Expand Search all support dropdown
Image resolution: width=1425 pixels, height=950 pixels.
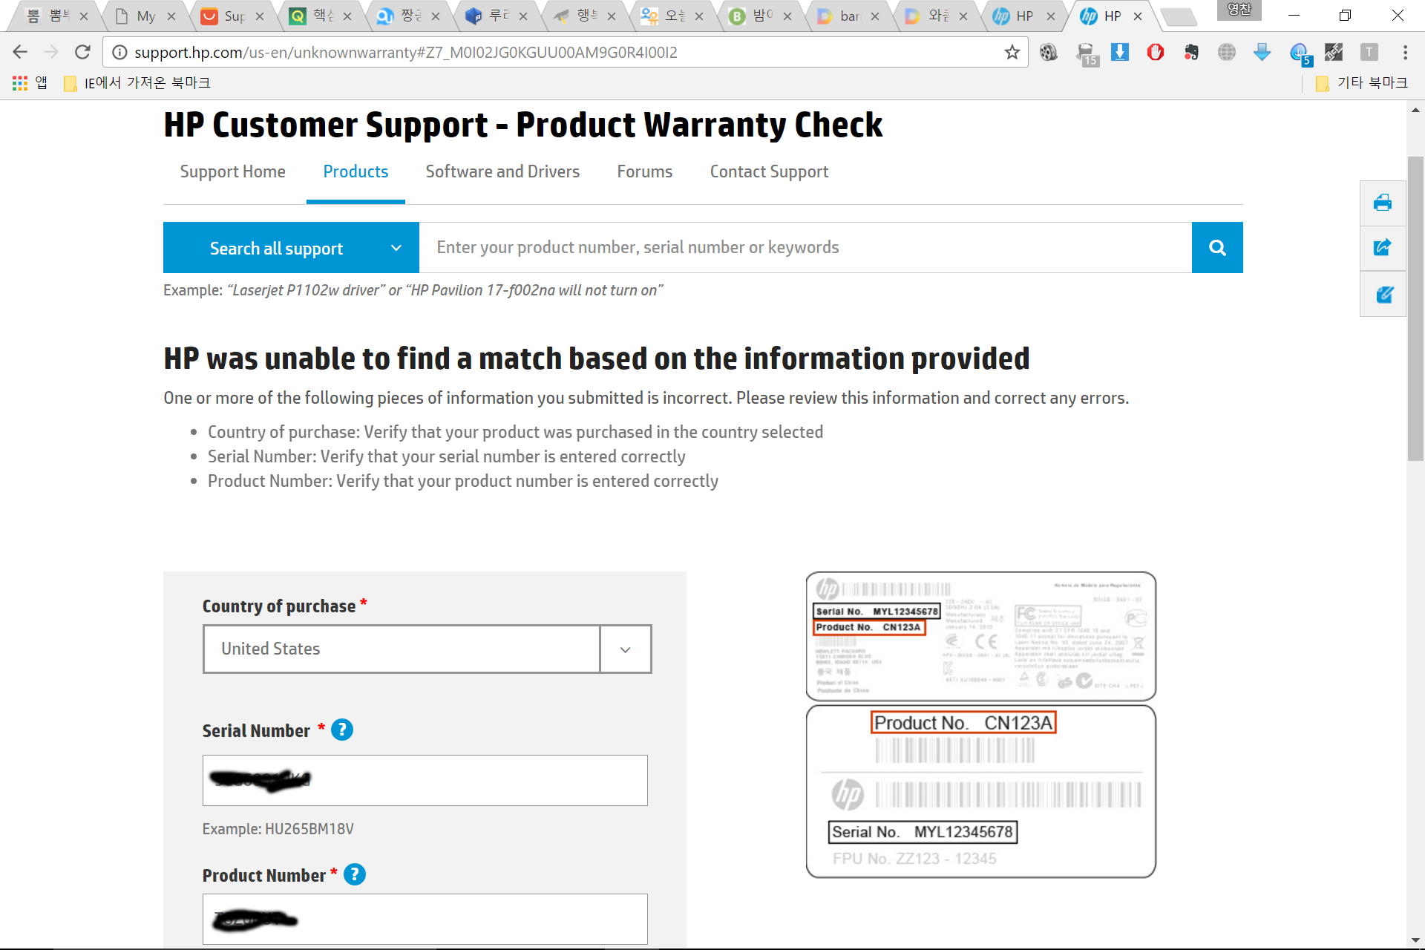(291, 248)
